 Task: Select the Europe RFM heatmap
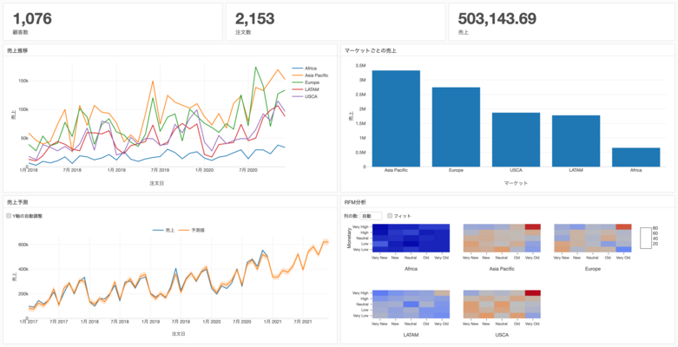click(592, 238)
